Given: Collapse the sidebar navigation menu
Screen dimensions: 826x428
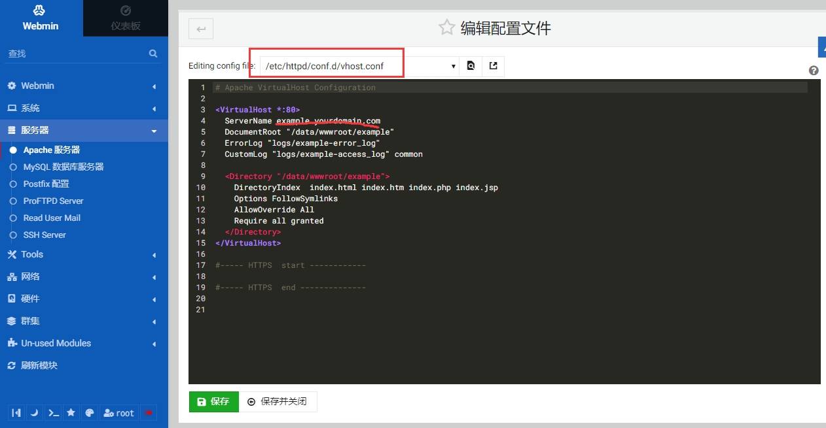Looking at the screenshot, I should tap(16, 413).
